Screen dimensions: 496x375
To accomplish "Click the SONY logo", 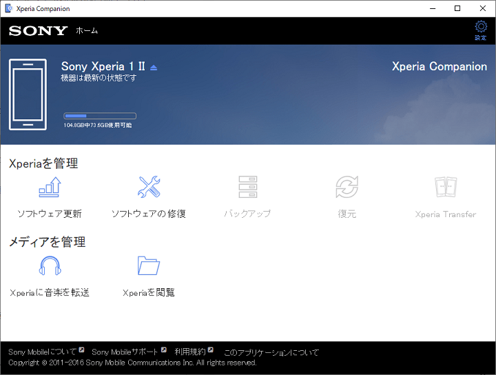I will (x=38, y=31).
